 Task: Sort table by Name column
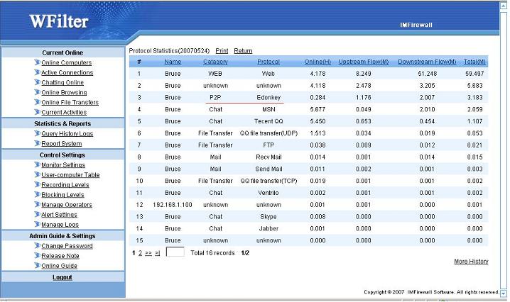tap(173, 62)
